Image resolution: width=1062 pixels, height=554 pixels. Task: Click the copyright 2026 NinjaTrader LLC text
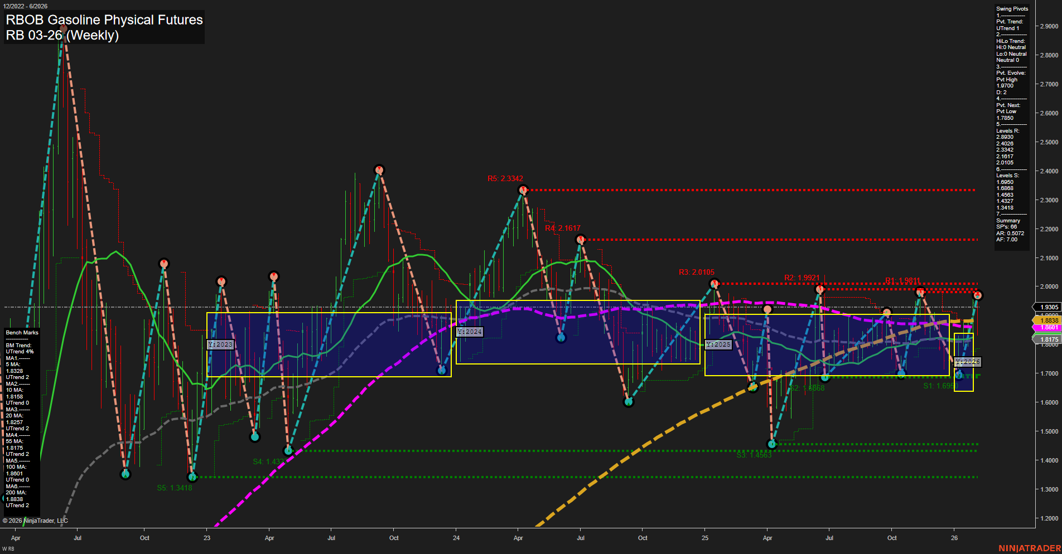pos(35,520)
